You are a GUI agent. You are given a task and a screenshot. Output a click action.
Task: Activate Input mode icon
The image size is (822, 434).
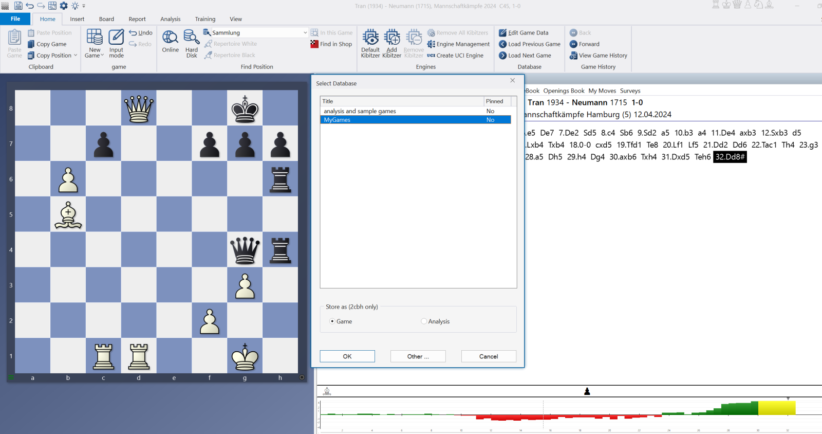(116, 38)
